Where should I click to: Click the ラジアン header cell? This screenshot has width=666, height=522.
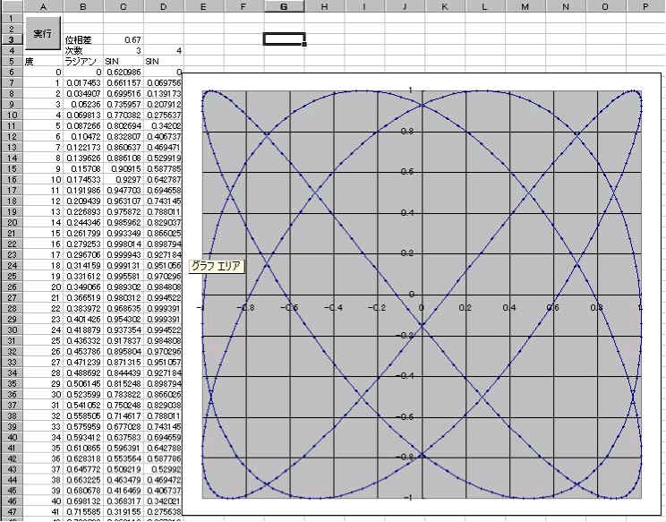[83, 61]
